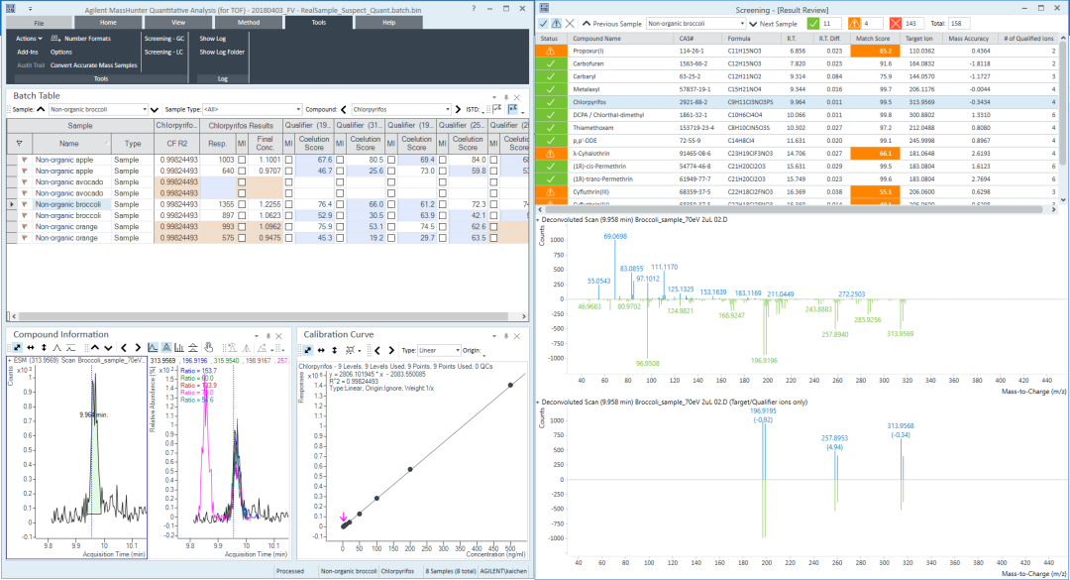Select the Tools ribbon tab
The image size is (1070, 580).
pos(319,22)
